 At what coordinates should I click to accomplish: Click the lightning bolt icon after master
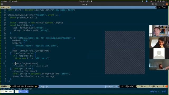36,86
